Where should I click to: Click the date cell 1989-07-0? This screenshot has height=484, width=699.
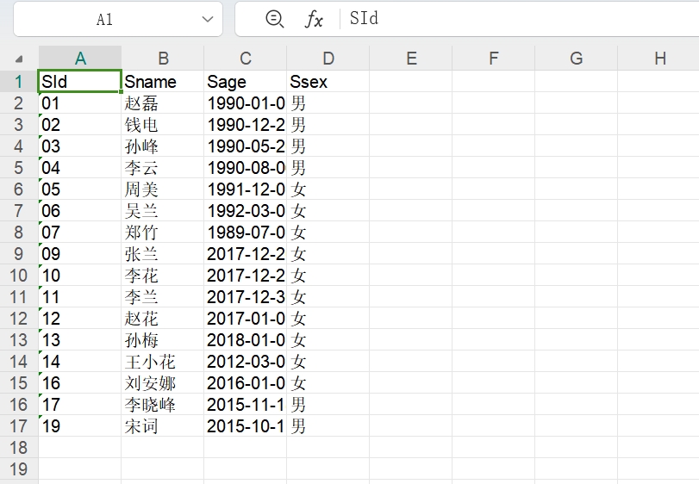[x=246, y=233]
